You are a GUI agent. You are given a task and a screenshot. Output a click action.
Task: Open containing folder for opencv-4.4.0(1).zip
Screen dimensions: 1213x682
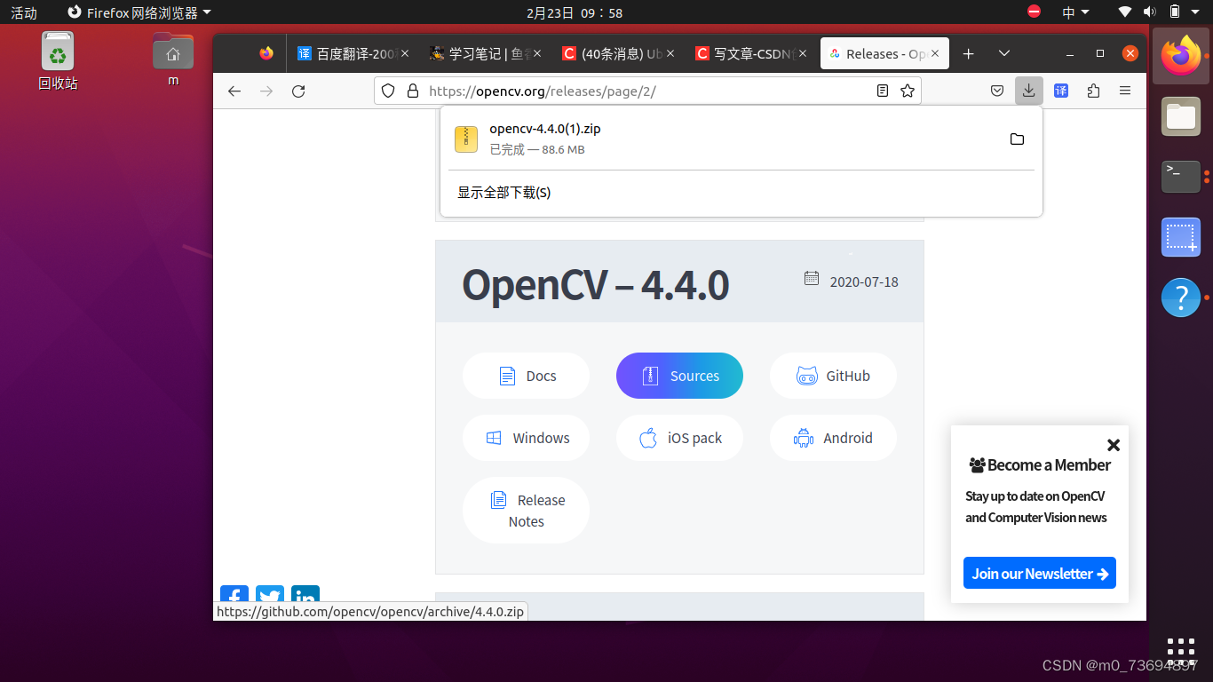(1017, 139)
